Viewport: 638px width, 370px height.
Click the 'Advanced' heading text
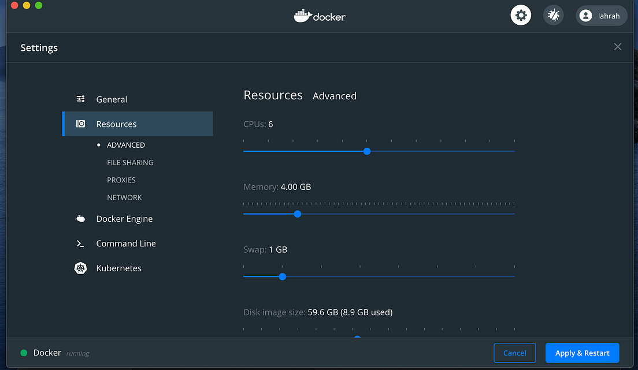tap(335, 96)
